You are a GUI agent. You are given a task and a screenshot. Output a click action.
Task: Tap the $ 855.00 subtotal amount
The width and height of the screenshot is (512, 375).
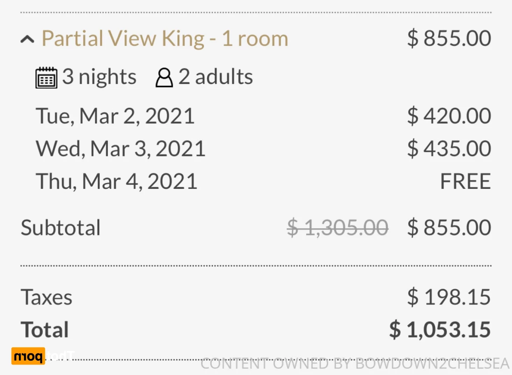tap(449, 228)
